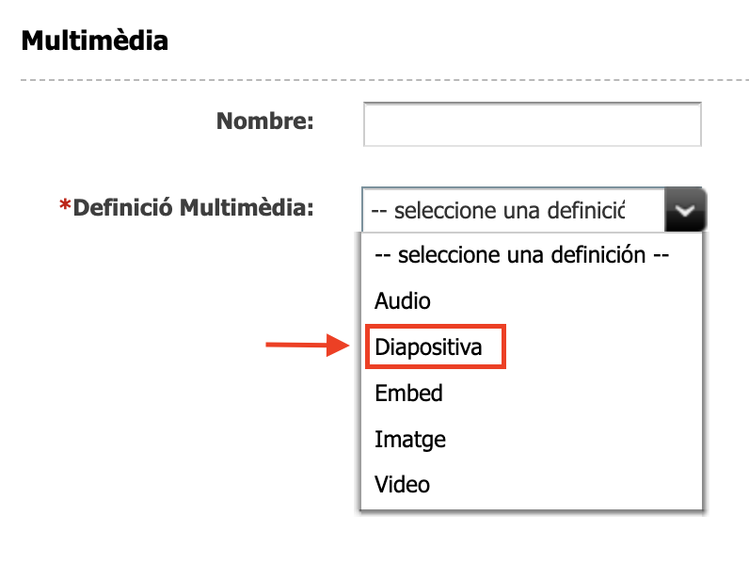Click the Multimèdia section heading
749x580 pixels.
(x=95, y=41)
